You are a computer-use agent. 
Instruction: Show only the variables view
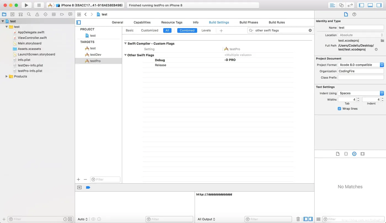click(305, 219)
